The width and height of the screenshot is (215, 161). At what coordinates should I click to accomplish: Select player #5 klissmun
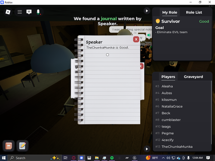[x=182, y=100]
